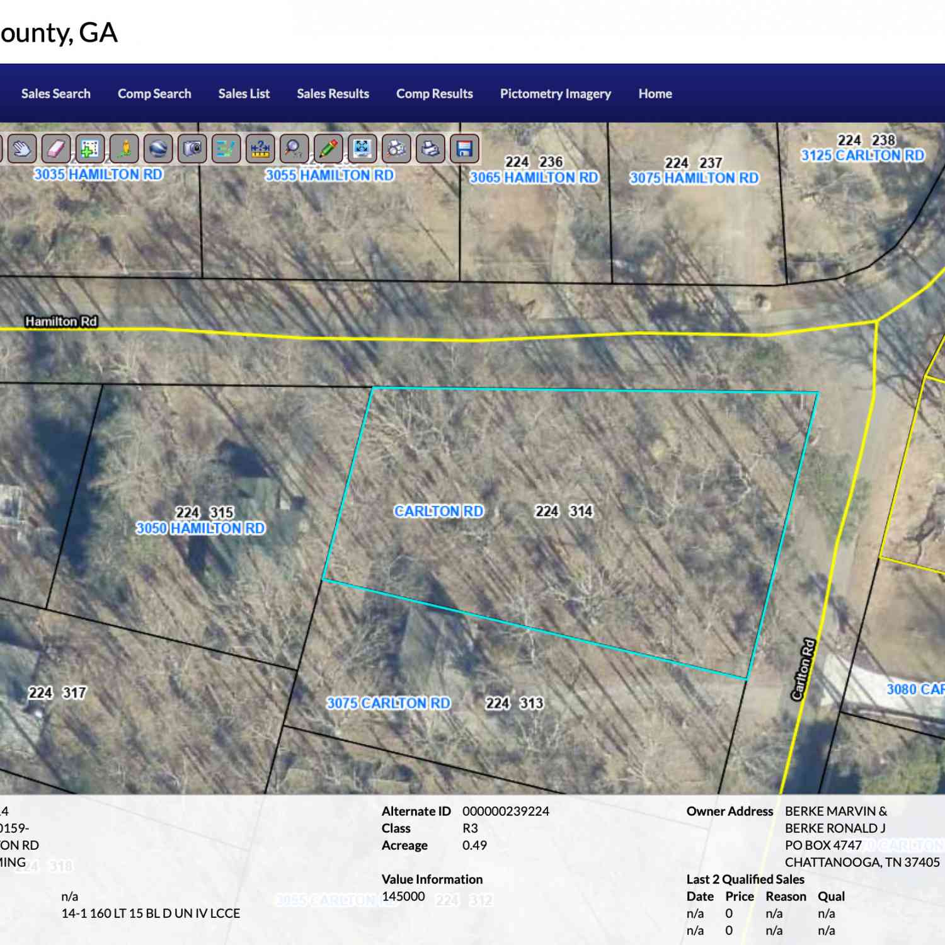Click the globe Google Earth icon
The width and height of the screenshot is (945, 945).
(x=158, y=149)
